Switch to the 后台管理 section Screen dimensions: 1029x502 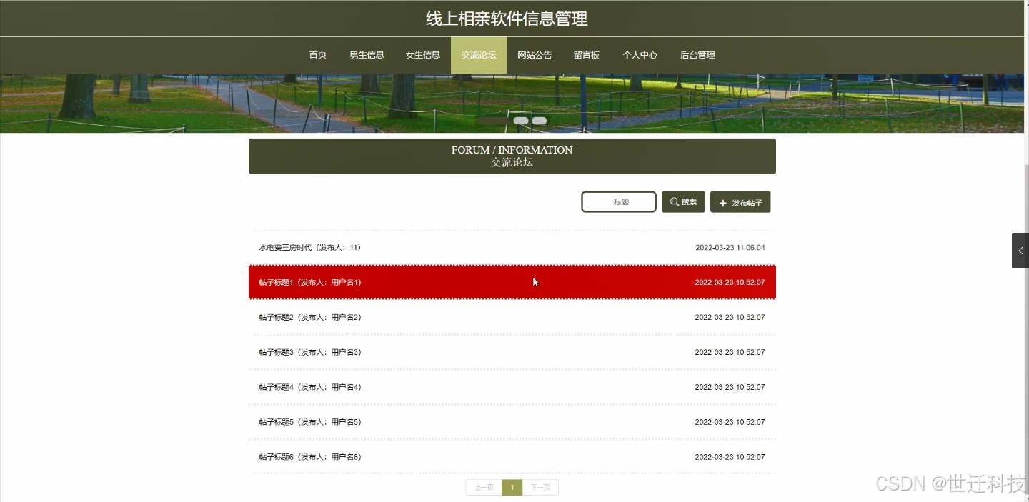[x=697, y=54]
